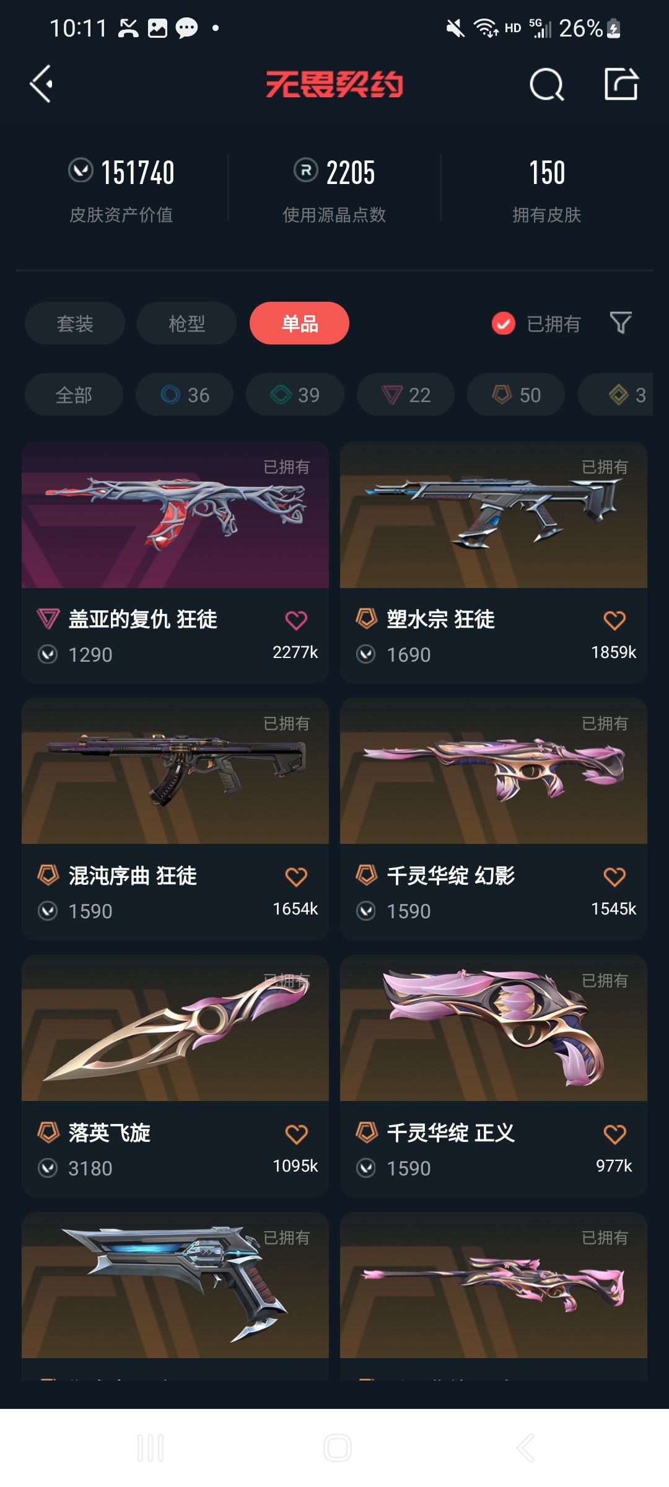The image size is (669, 1487).
Task: Favorite the 盖亚的复仇 狂徒 skin heart
Action: (x=296, y=620)
